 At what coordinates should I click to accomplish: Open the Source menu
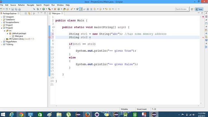13,5
